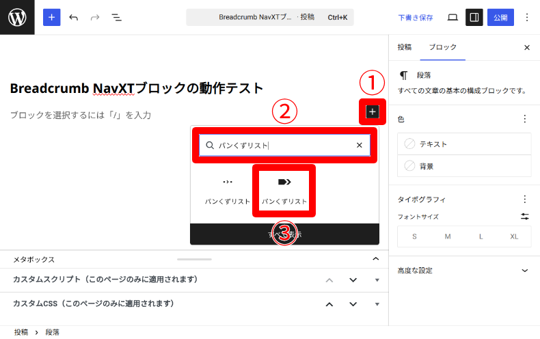Screen dimensions: 540x339
Task: Click the paragraph block icon in sidebar
Action: click(x=403, y=75)
